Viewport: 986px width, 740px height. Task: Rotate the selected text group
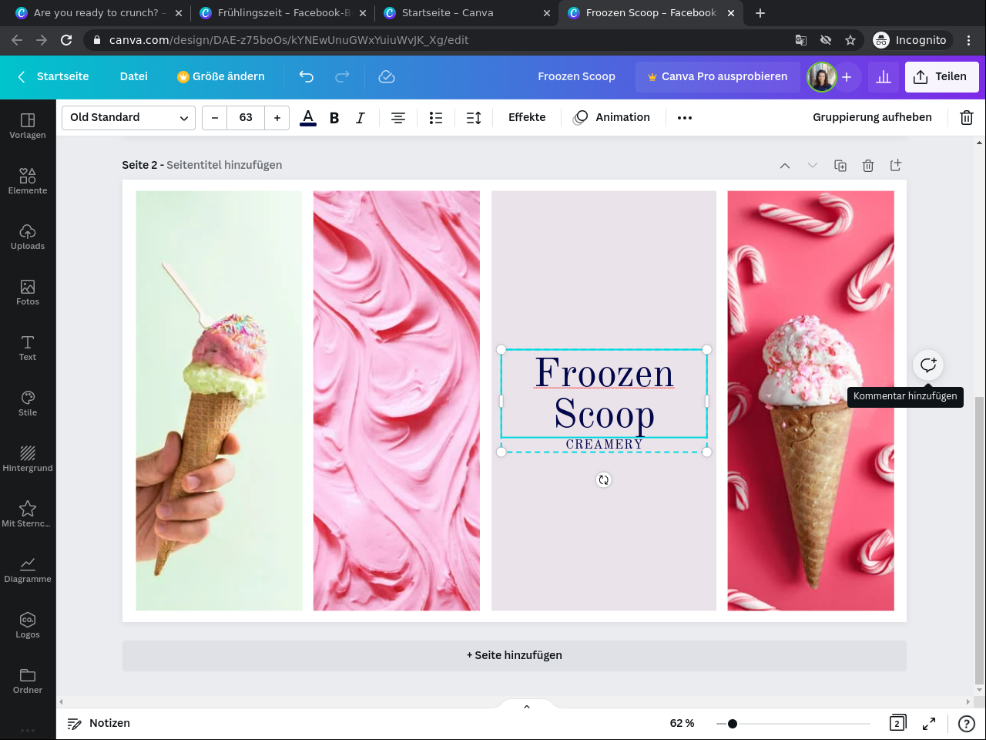coord(604,479)
